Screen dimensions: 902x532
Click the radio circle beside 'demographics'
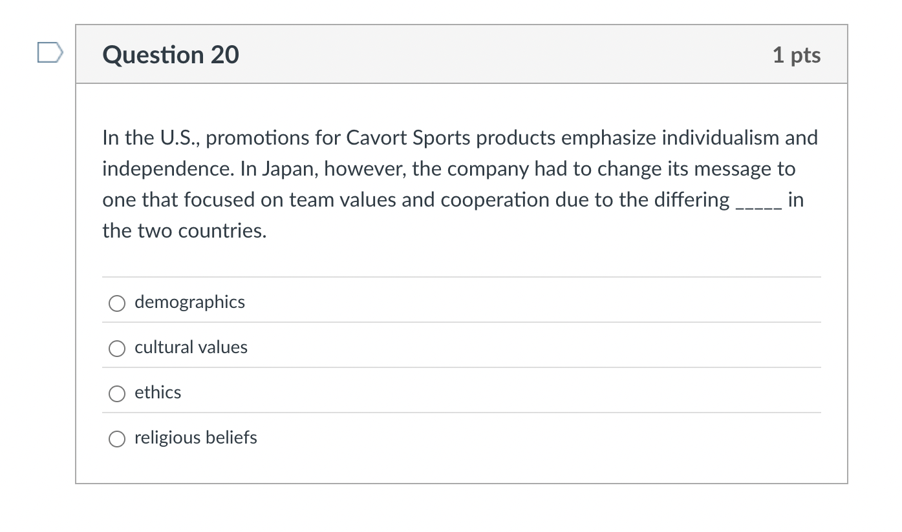click(117, 303)
